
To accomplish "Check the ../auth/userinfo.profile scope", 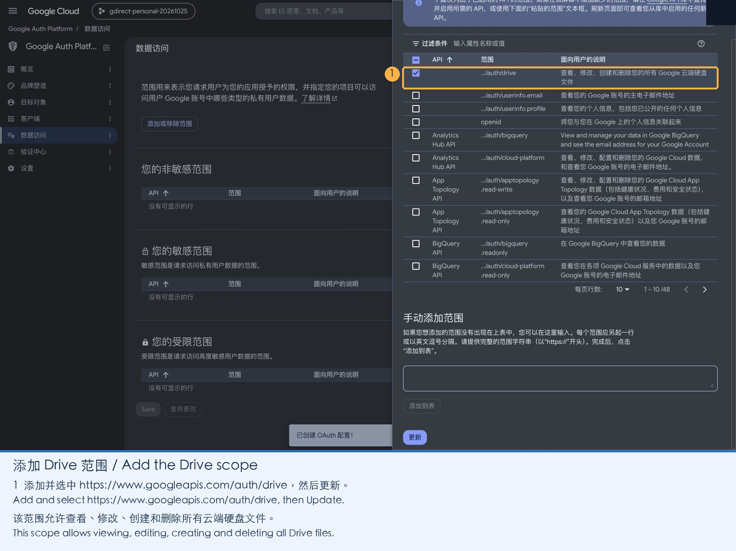I will coord(416,109).
